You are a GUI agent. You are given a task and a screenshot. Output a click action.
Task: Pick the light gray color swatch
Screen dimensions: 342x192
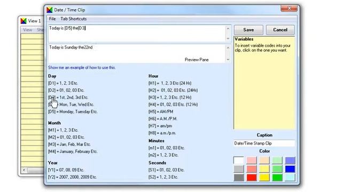pyautogui.click(x=239, y=169)
